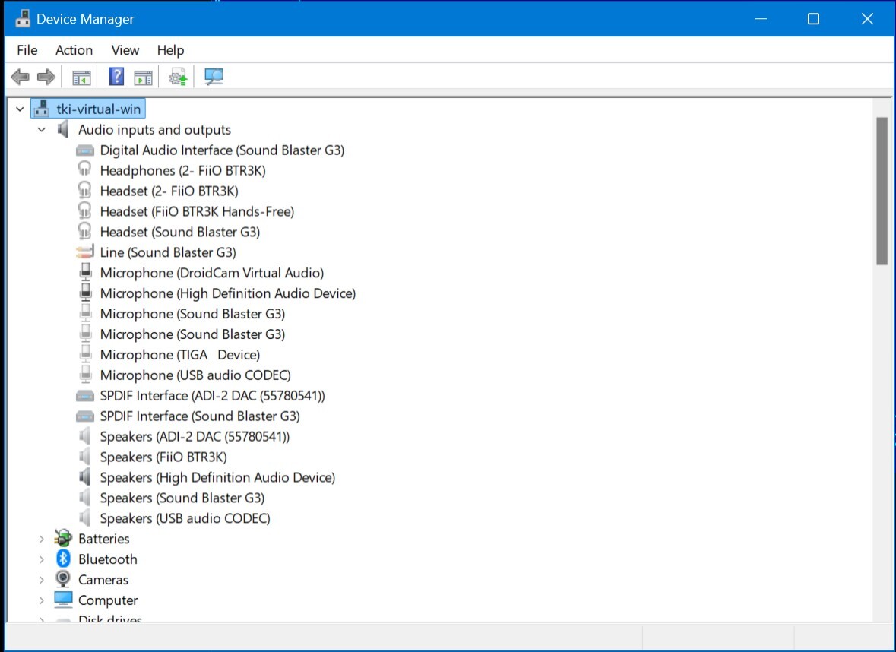The image size is (896, 652).
Task: Collapse Audio inputs and outputs category
Action: (x=42, y=130)
